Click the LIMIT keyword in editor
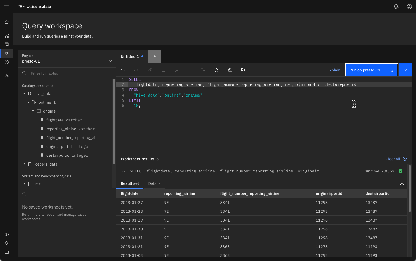Screen dimensions: 416x261 point(135,100)
